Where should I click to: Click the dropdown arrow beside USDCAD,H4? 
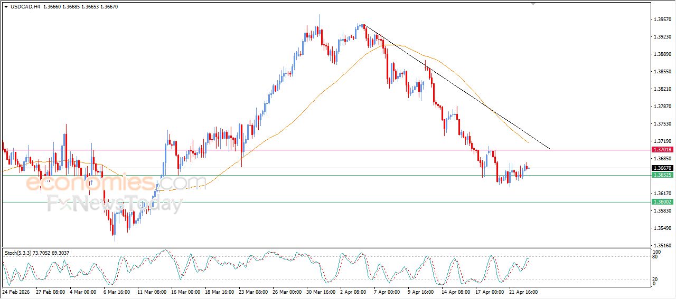coord(6,6)
